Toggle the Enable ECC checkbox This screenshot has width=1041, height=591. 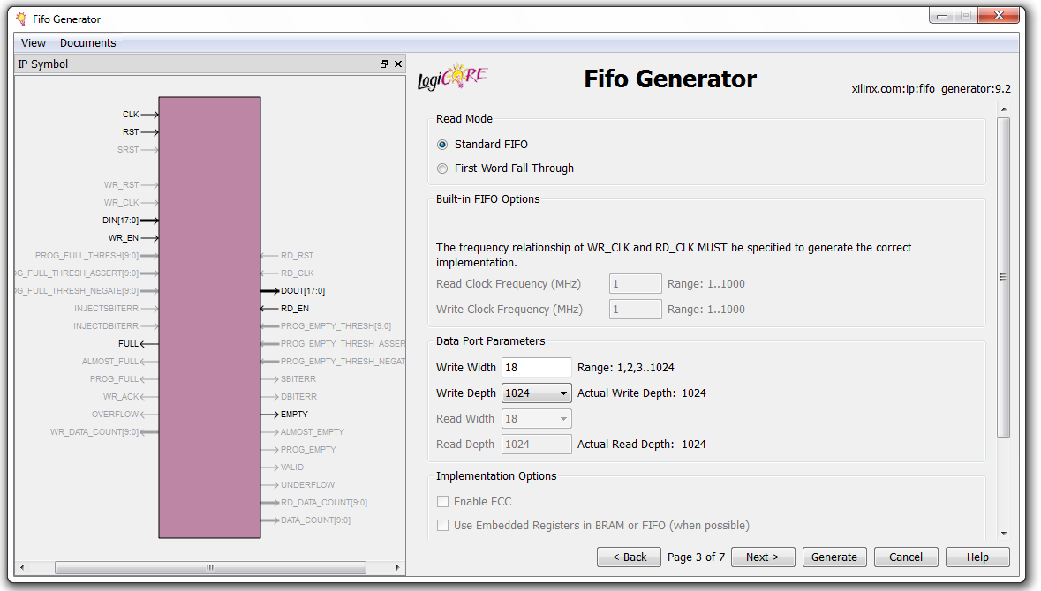coord(443,501)
